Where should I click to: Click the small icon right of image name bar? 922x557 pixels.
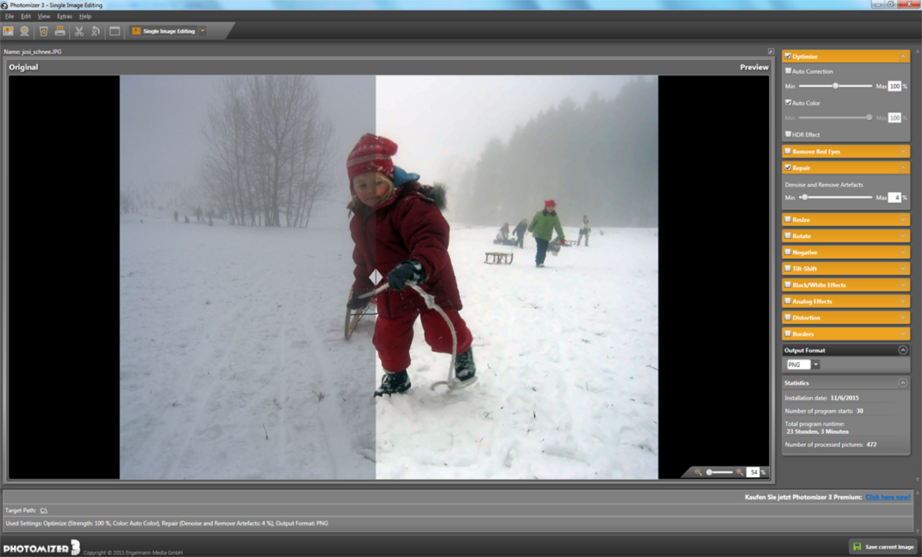point(771,51)
